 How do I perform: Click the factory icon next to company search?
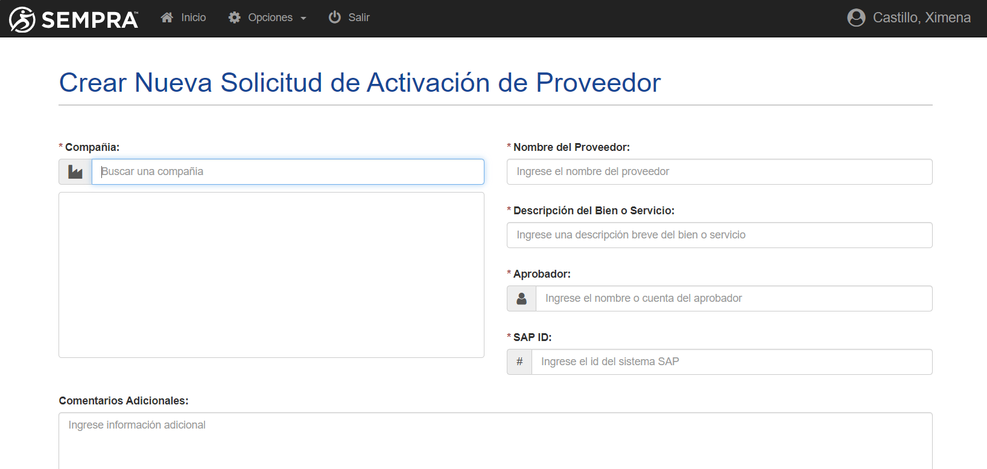[75, 172]
